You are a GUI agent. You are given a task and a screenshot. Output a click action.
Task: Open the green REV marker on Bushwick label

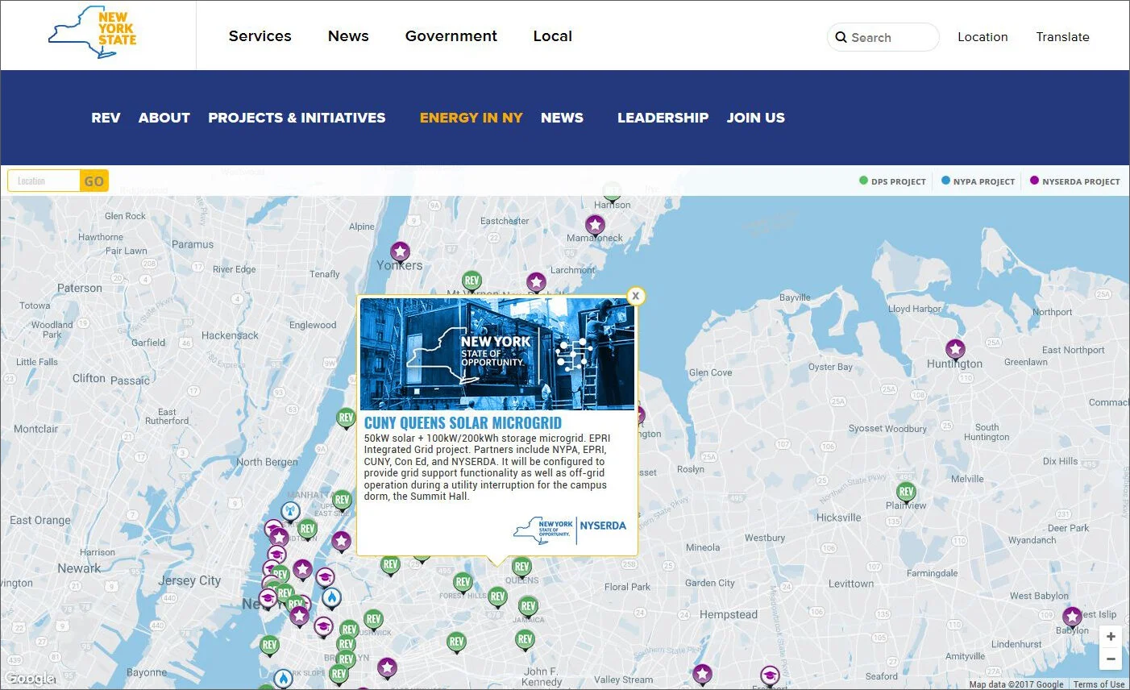pyautogui.click(x=372, y=619)
